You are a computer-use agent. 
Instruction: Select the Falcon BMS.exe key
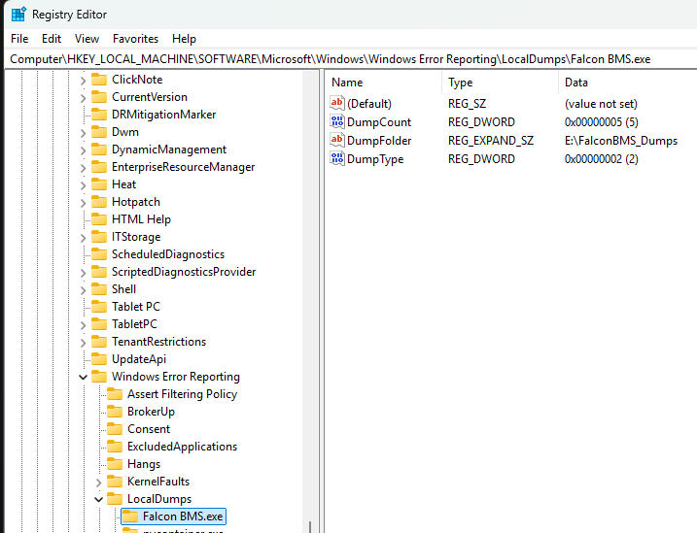174,516
